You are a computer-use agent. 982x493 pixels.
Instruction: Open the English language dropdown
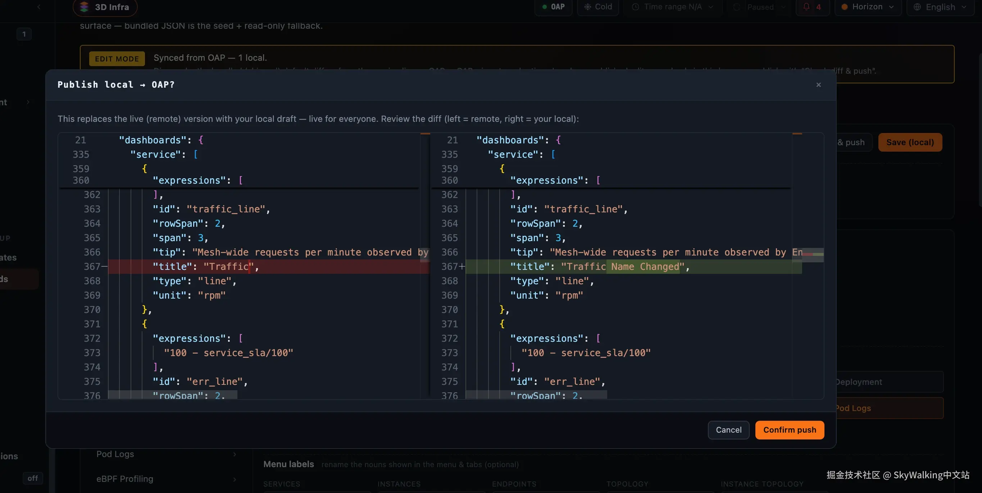[x=940, y=7]
